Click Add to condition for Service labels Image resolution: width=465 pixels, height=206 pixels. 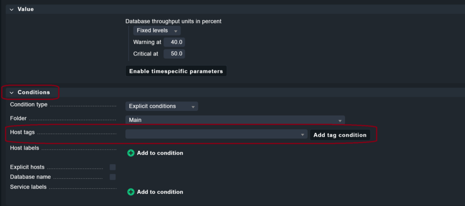[160, 192]
